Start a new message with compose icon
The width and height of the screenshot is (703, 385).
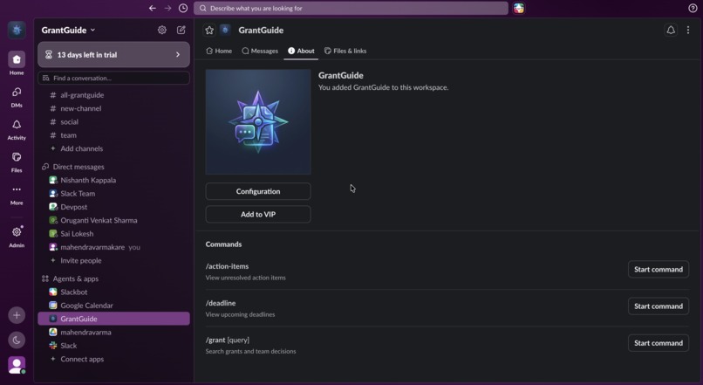(181, 30)
